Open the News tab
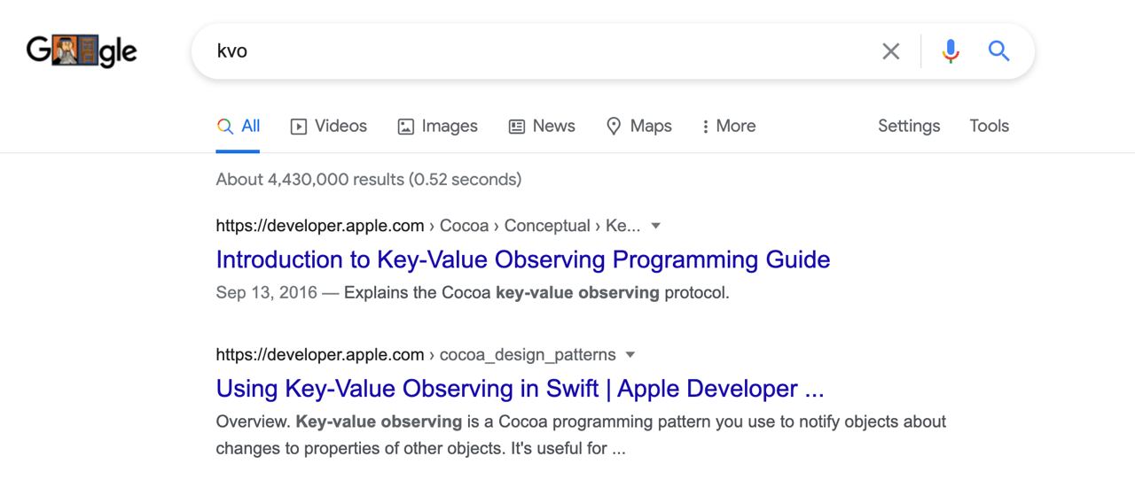This screenshot has width=1135, height=487. pos(542,126)
